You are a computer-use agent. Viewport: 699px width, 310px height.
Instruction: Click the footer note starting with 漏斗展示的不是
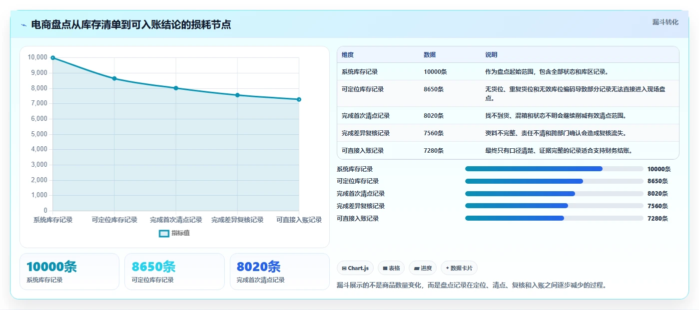pos(472,286)
